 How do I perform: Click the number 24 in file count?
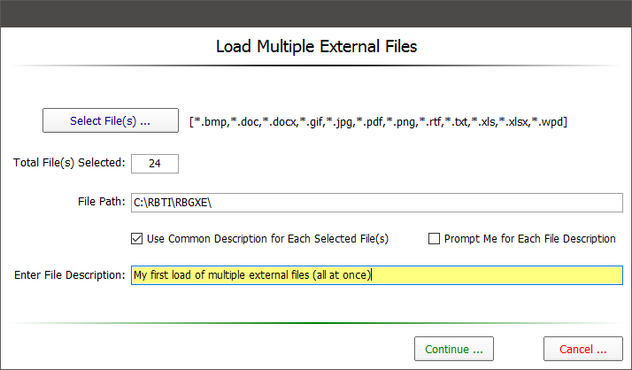155,163
